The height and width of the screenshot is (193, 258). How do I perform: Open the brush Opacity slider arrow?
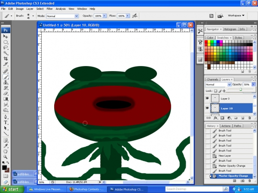tap(104, 16)
